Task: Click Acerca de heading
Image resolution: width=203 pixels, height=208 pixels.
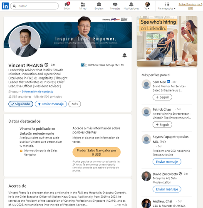Action: tap(17, 186)
